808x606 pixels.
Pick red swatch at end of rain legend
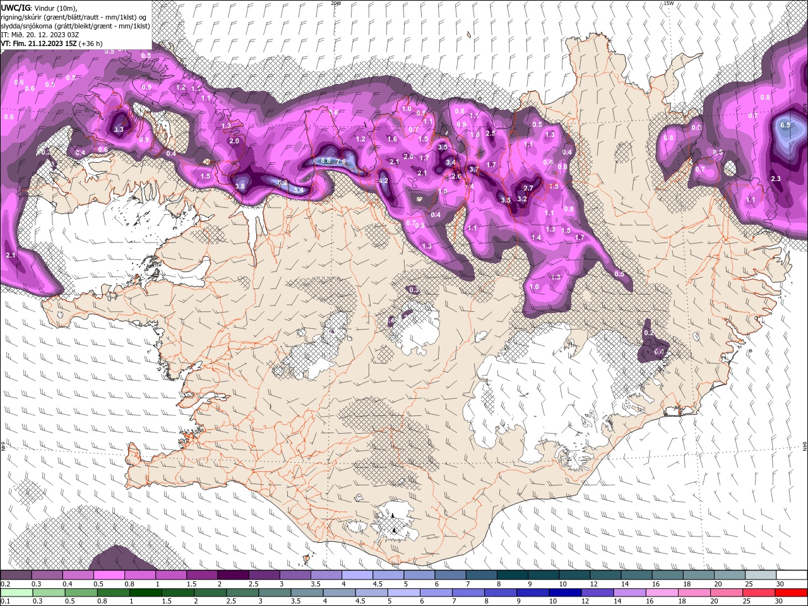point(791,593)
